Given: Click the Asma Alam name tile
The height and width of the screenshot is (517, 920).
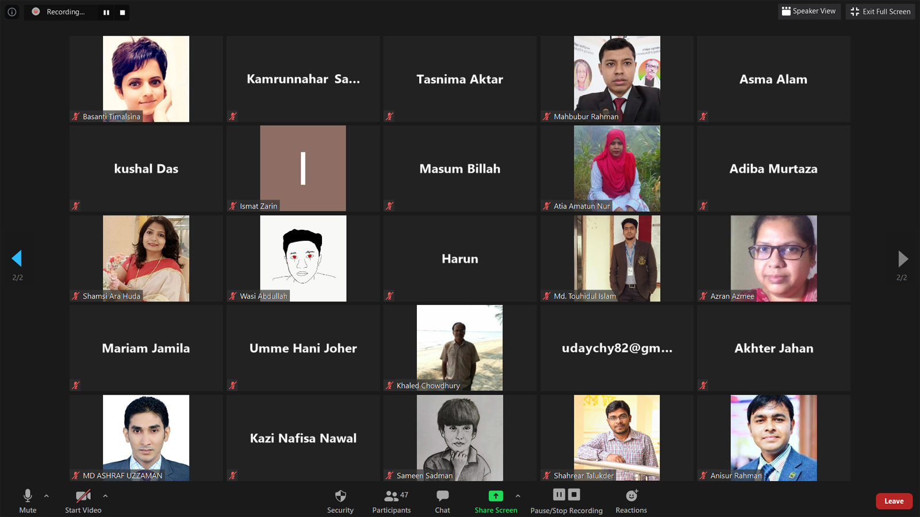Looking at the screenshot, I should click(774, 79).
